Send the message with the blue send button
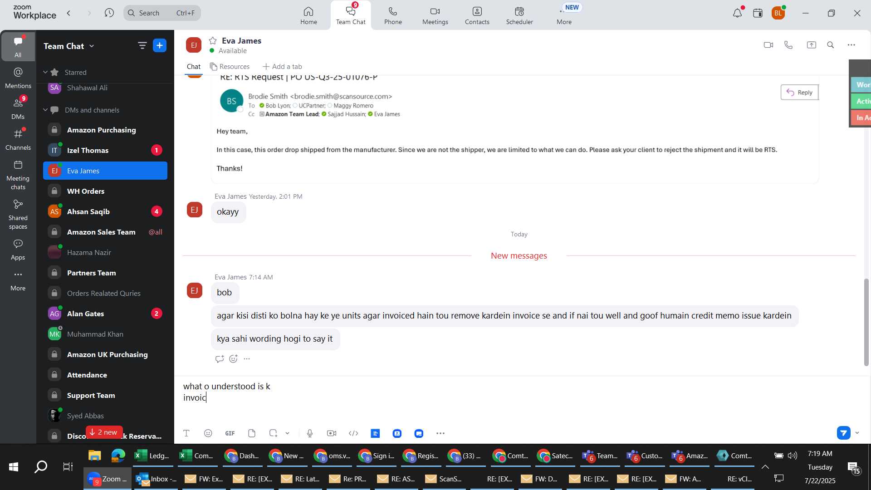This screenshot has height=490, width=871. click(843, 433)
